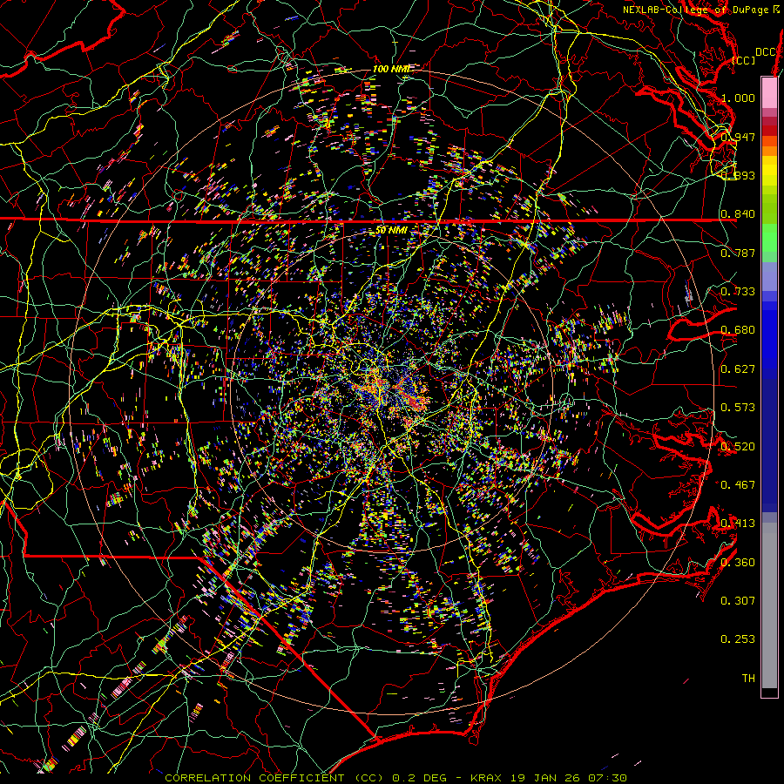Pick the gray segment of the color bar

click(769, 605)
